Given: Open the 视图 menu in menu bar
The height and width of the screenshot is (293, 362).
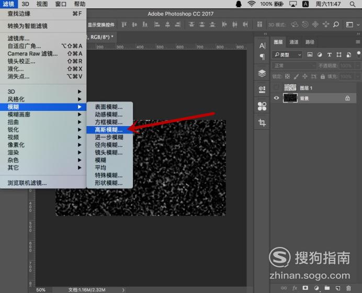Looking at the screenshot, I should 42,4.
